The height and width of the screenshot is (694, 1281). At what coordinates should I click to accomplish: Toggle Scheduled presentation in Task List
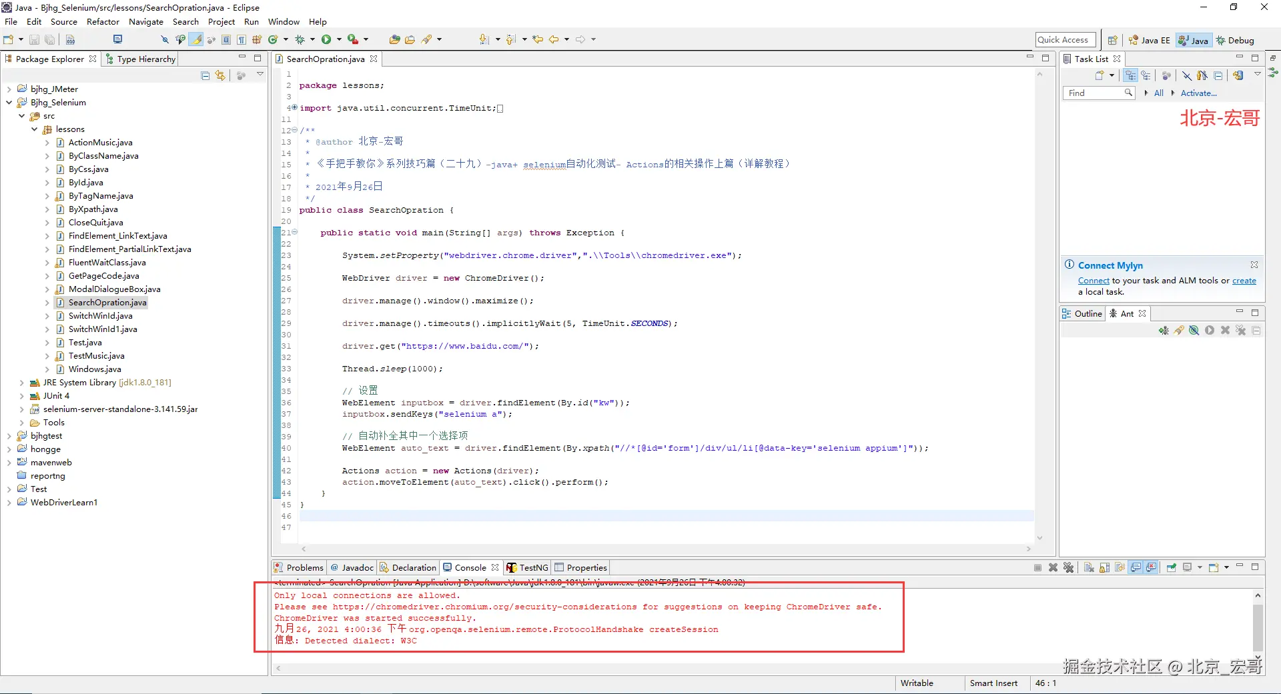pos(1146,76)
